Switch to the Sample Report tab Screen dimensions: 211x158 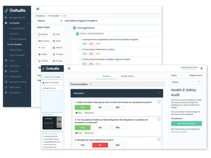(127, 76)
